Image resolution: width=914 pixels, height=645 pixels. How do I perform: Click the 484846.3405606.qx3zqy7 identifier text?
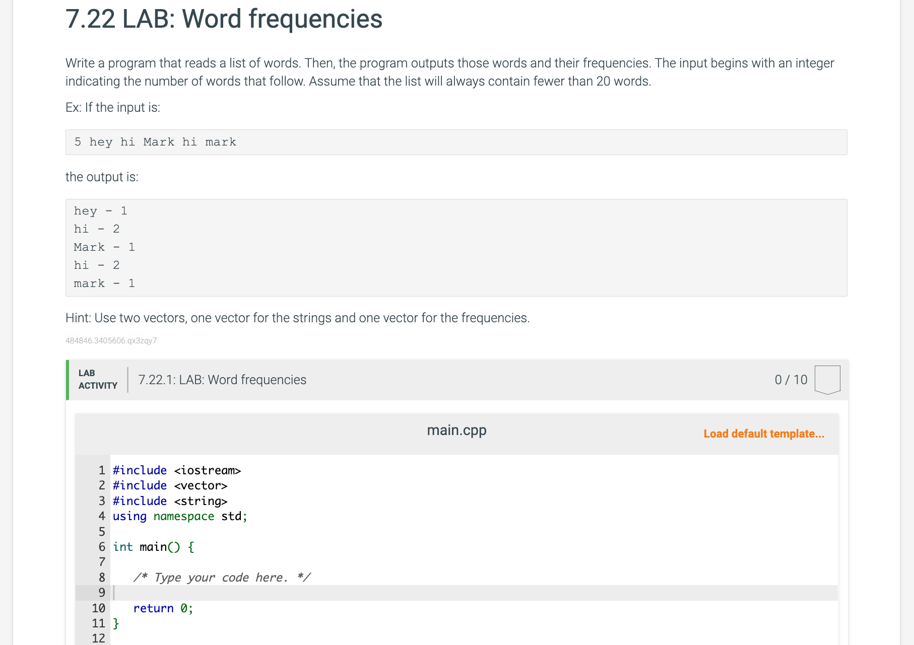point(111,341)
